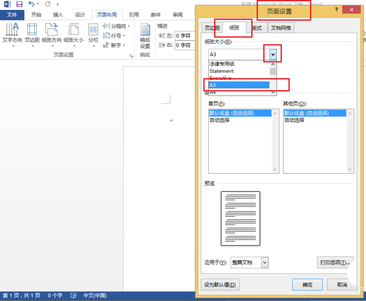The height and width of the screenshot is (301, 366).
Task: Choose Statement from the paper list
Action: (x=239, y=71)
